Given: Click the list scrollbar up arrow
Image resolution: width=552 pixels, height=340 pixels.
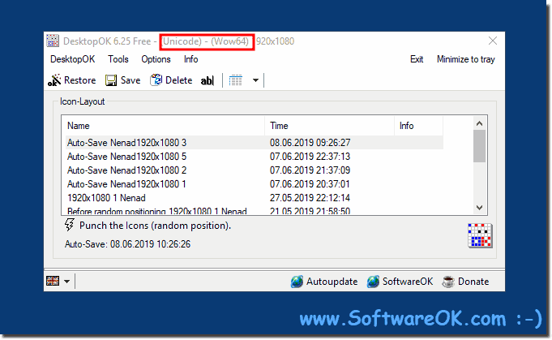Looking at the screenshot, I should [479, 123].
